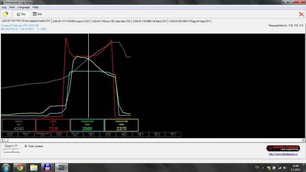This screenshot has width=306, height=172.
Task: Select the lpg A4 chip.CSV log tab
Action: (189, 21)
